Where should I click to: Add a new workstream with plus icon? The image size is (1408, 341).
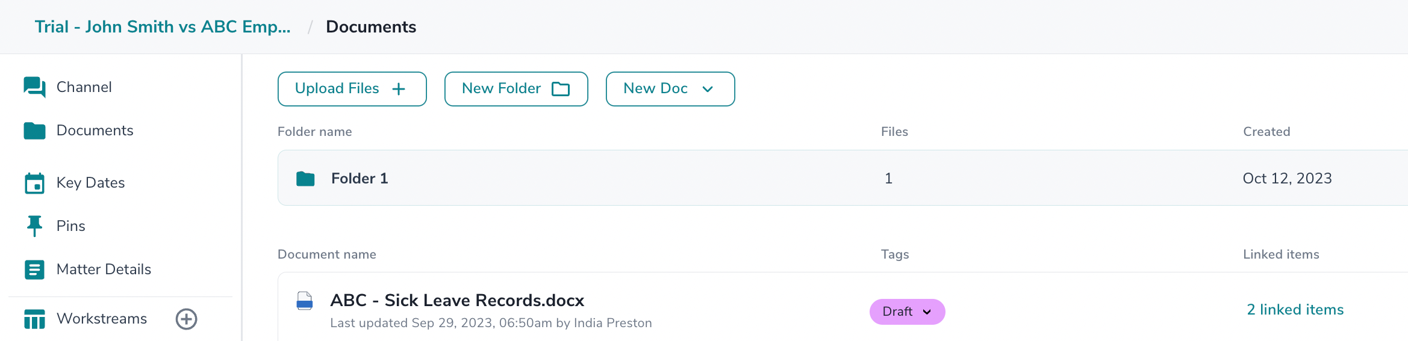point(186,319)
